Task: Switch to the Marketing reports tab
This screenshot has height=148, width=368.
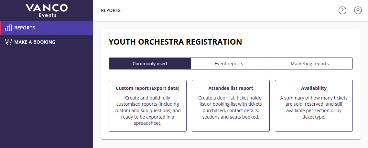Action: [x=309, y=64]
